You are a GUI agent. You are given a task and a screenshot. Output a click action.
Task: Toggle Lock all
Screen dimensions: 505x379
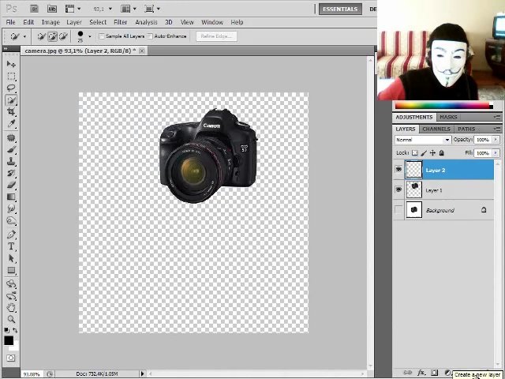point(442,152)
